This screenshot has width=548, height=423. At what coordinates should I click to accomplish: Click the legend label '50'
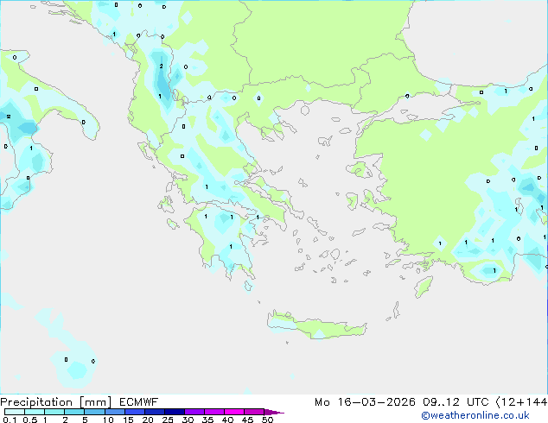point(267,420)
